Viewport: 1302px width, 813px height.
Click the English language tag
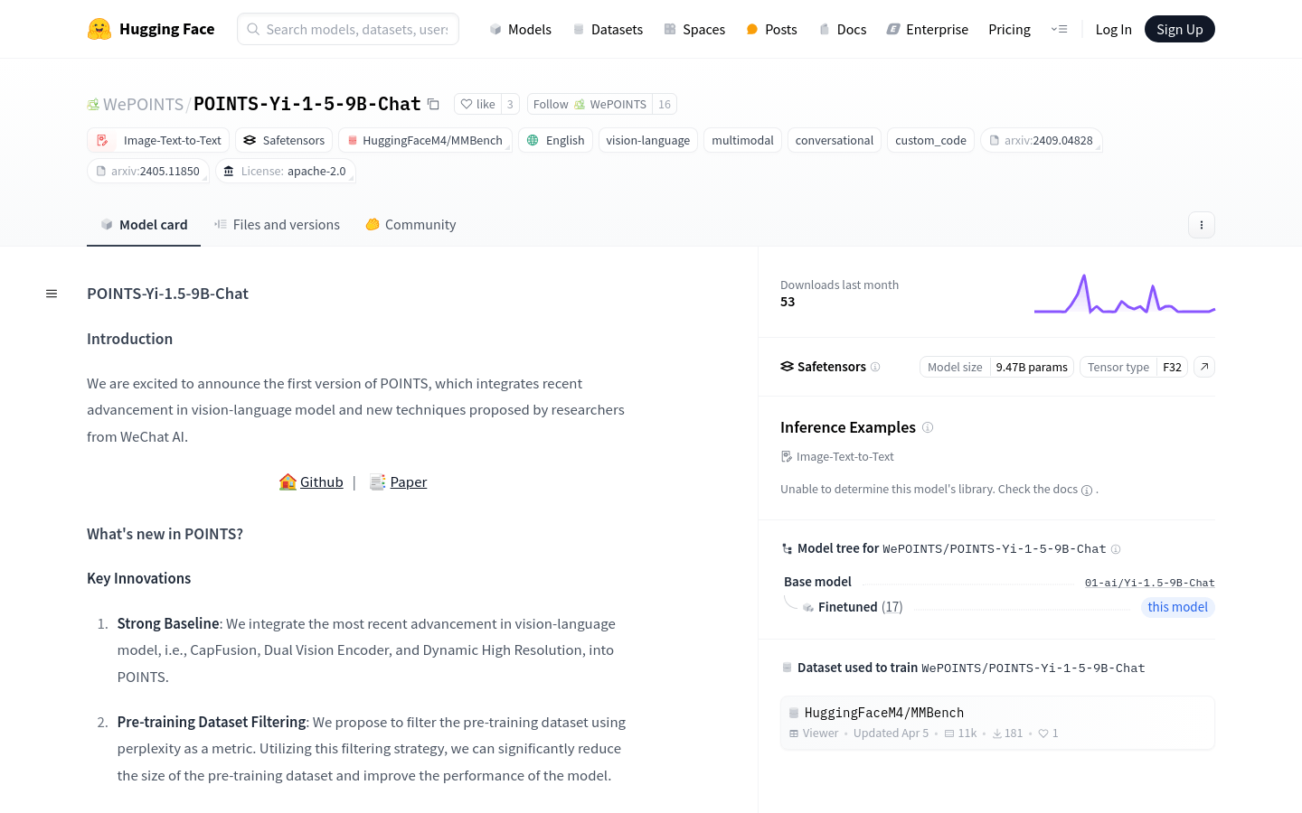pyautogui.click(x=555, y=141)
